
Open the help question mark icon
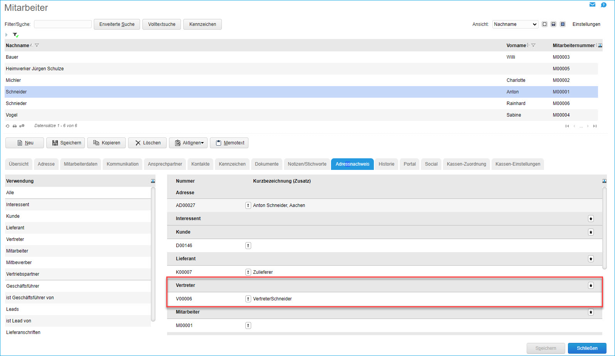pos(603,5)
